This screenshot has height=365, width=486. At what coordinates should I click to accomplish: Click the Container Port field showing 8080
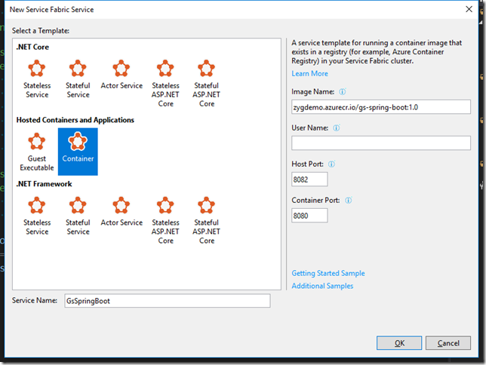coord(309,216)
